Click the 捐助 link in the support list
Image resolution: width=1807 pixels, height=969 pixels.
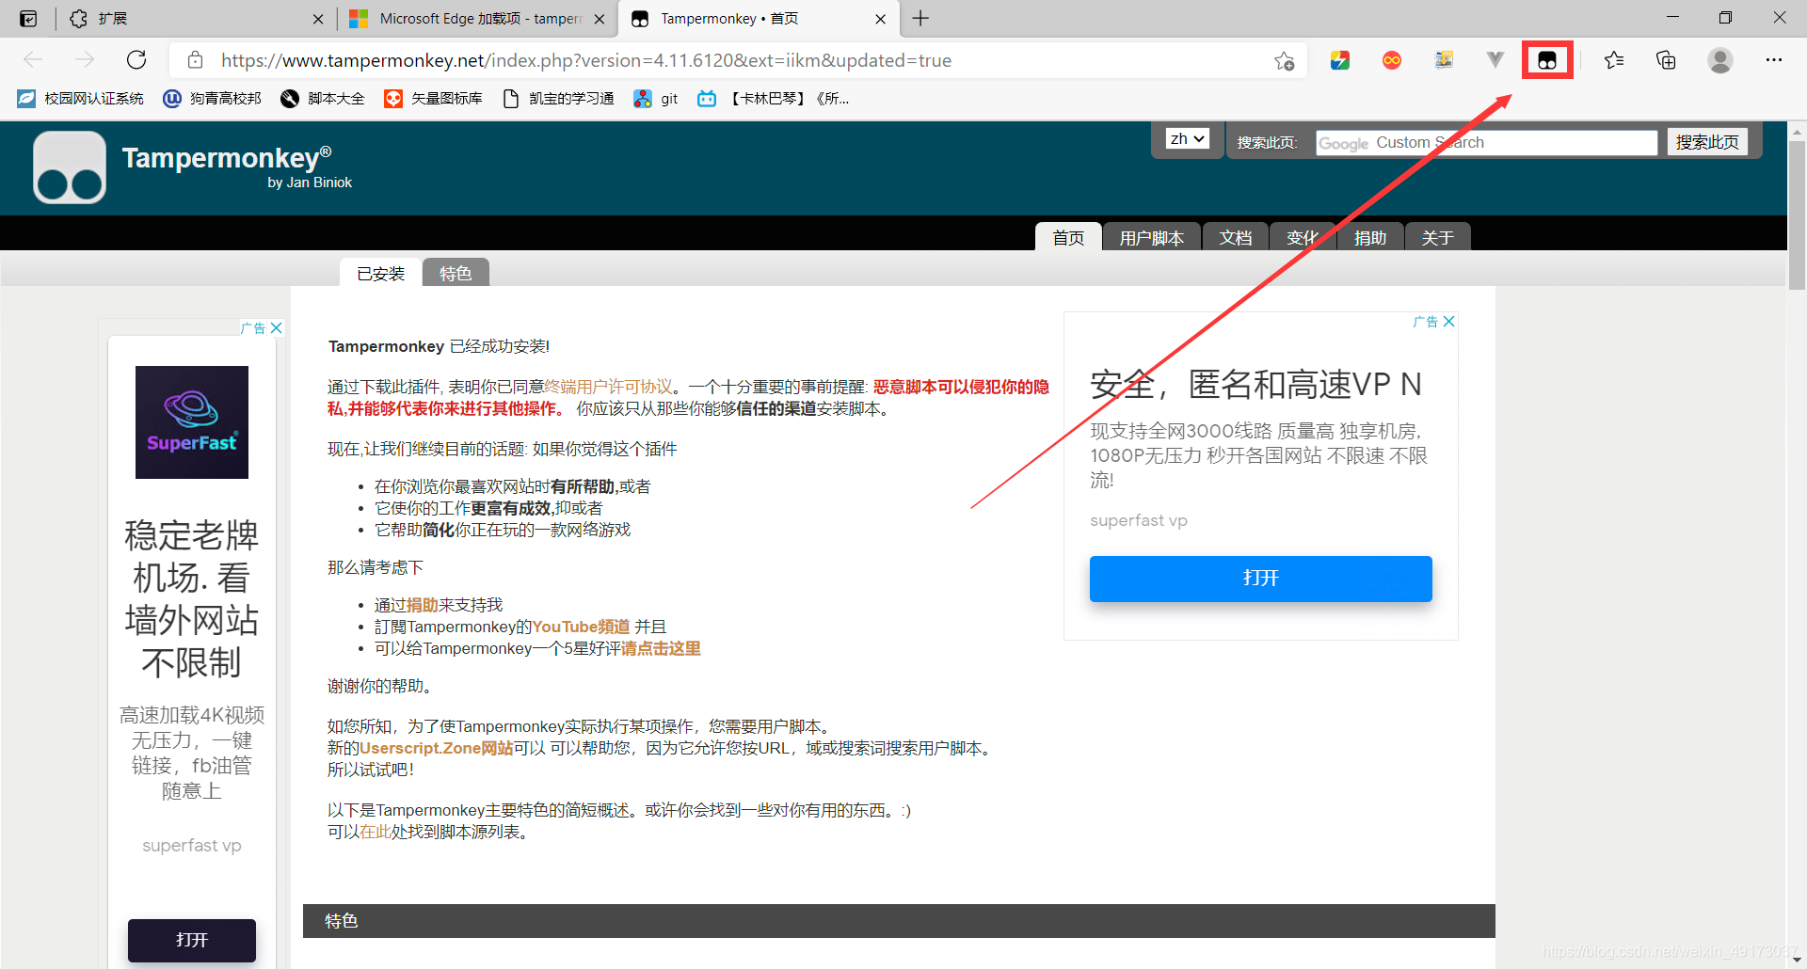click(423, 605)
